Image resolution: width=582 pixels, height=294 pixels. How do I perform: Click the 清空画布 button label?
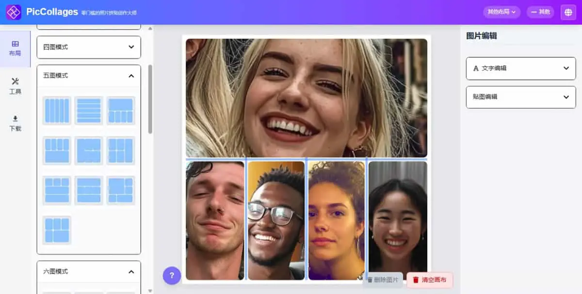click(435, 280)
